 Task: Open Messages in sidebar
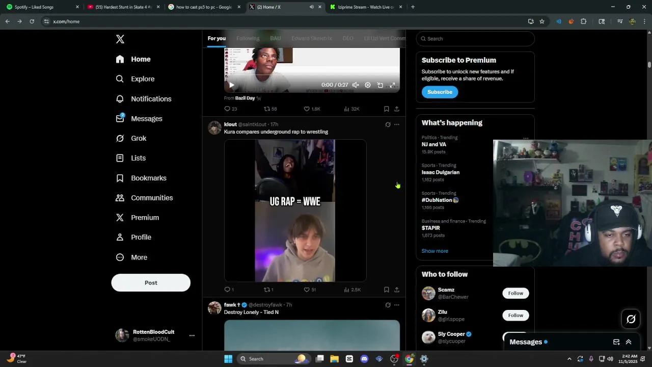[139, 119]
